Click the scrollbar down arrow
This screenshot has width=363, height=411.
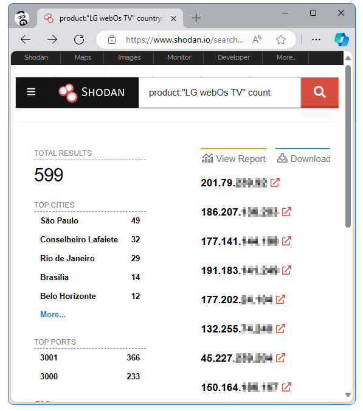(x=348, y=395)
